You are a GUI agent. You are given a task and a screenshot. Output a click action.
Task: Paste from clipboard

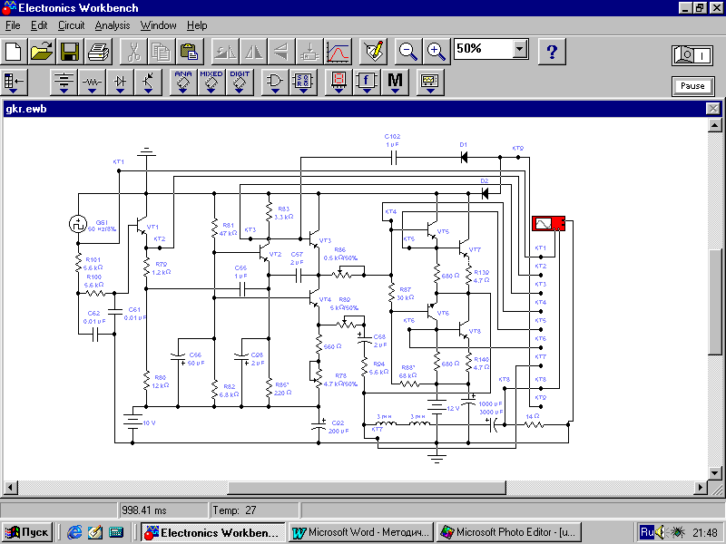tap(190, 51)
